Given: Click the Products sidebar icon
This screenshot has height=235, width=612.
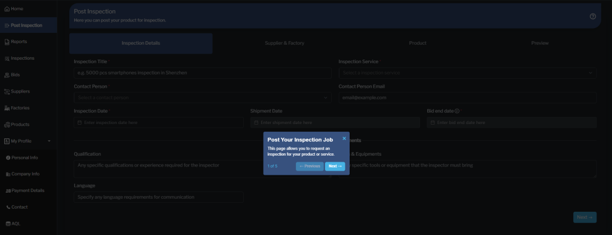Looking at the screenshot, I should click(7, 125).
